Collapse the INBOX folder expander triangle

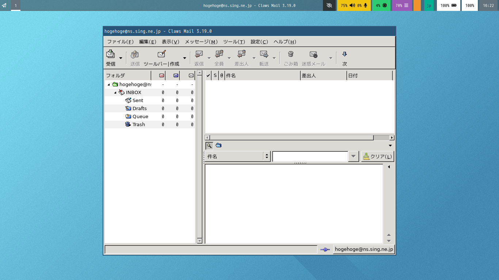pos(115,93)
